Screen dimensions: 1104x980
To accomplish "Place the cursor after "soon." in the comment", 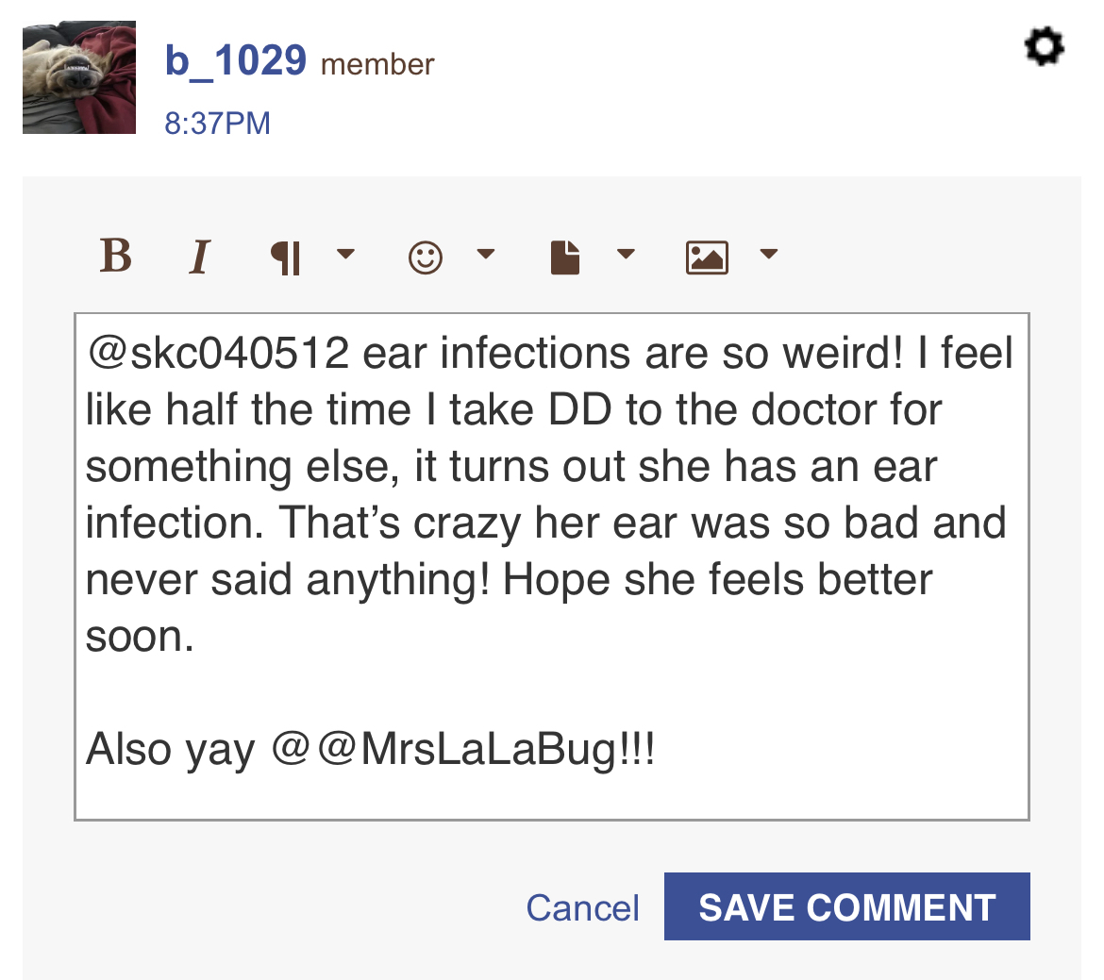I will click(x=195, y=637).
